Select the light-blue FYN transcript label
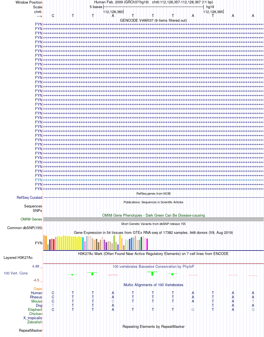 (39, 180)
